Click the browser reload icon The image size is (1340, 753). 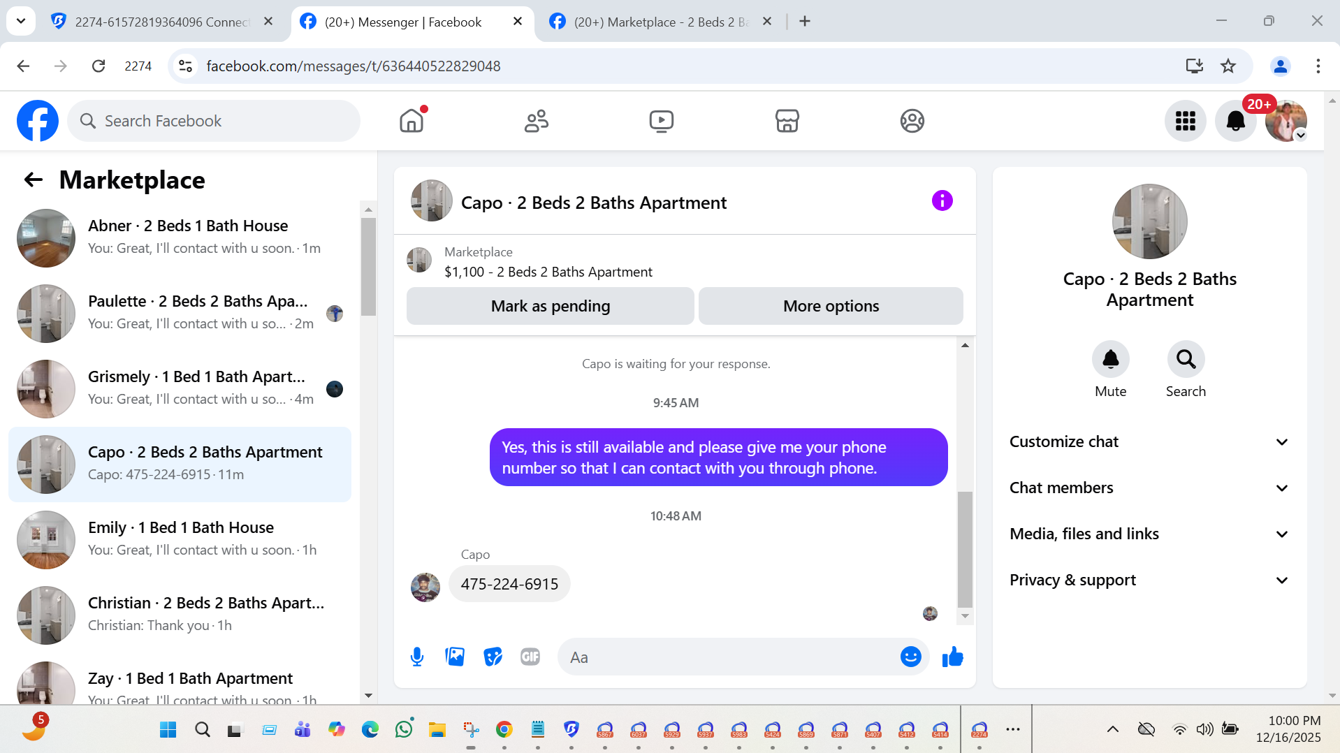(99, 66)
